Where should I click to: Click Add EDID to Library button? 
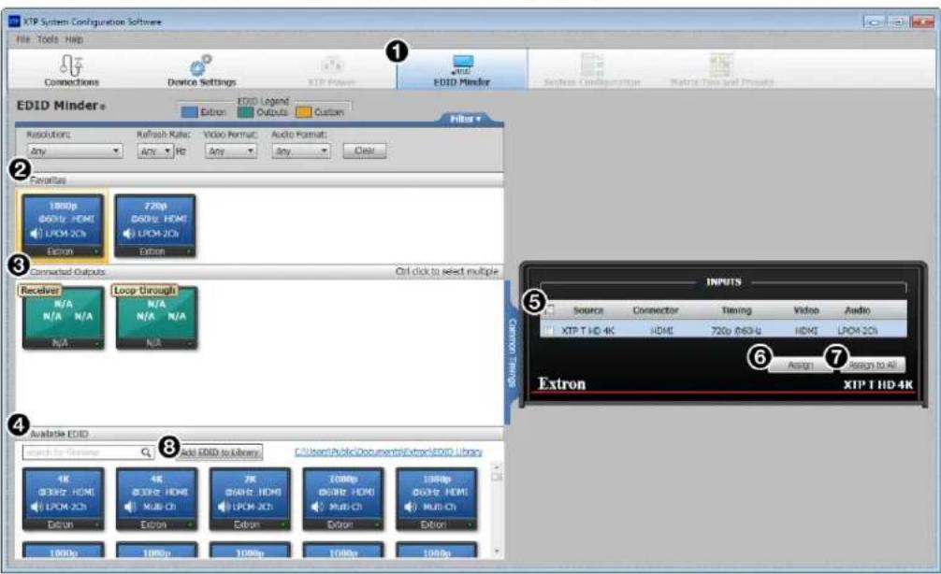(x=220, y=452)
